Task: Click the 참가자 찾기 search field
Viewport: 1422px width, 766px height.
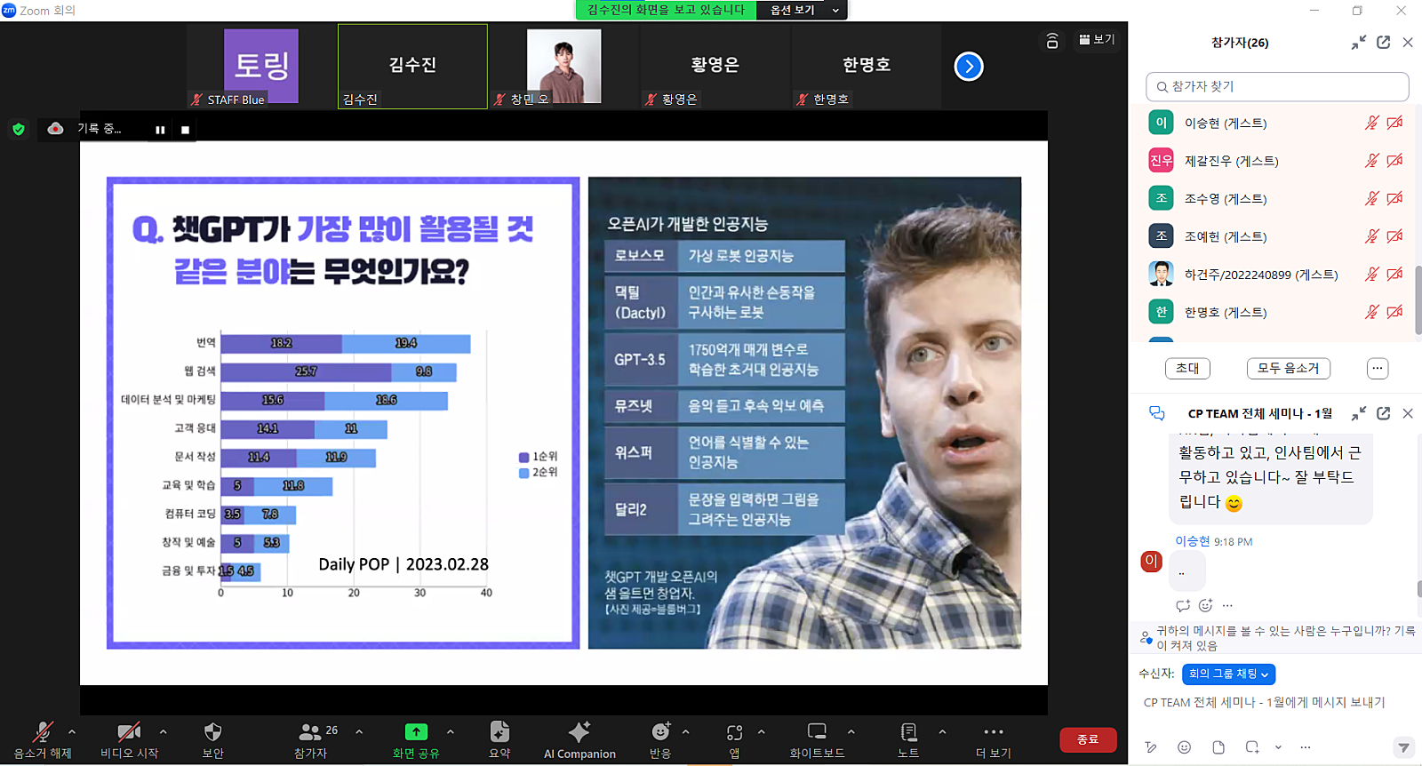Action: coord(1277,86)
